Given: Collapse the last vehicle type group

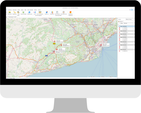Looking at the screenshot, I should click(x=120, y=50).
